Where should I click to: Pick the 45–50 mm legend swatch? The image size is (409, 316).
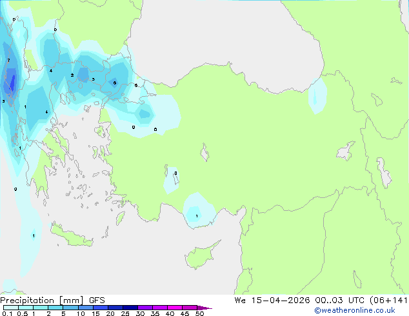tap(190, 308)
